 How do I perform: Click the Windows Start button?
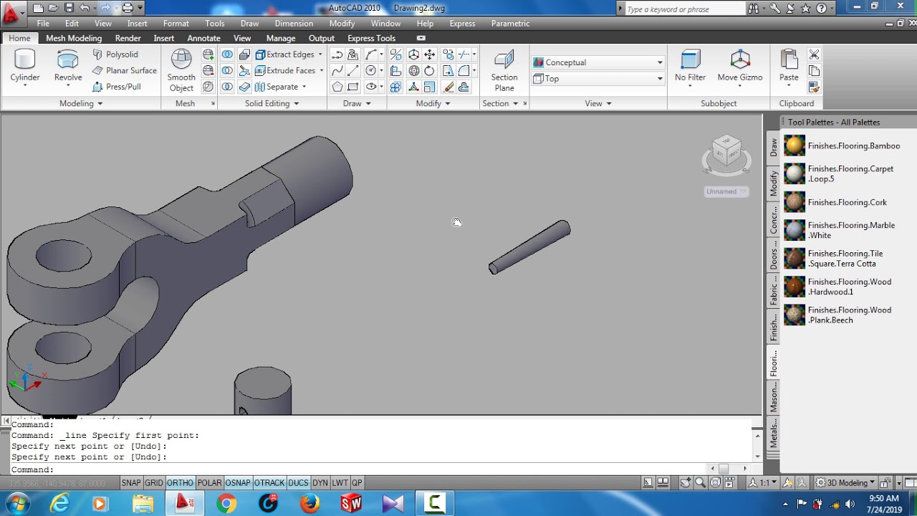pyautogui.click(x=17, y=504)
